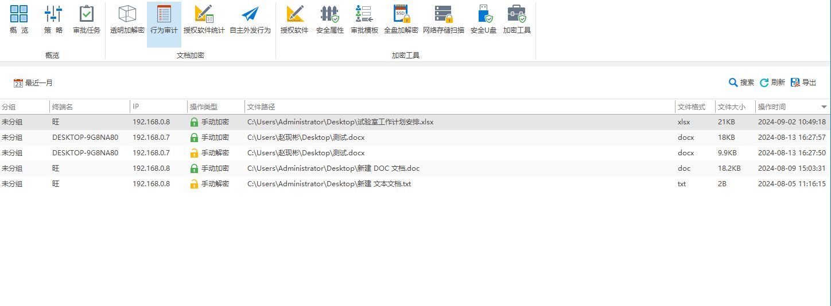This screenshot has width=831, height=306.
Task: Click timestamp 2024-09-02 10:49:18
Action: coord(792,122)
